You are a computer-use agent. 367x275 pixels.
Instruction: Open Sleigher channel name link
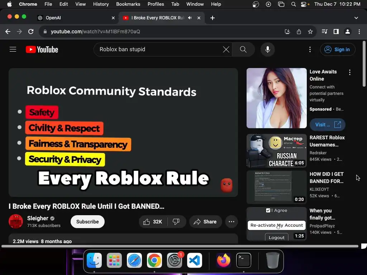[x=38, y=218]
